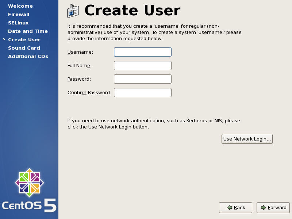292x219 pixels.
Task: Click the green Forward arrow icon
Action: (263, 207)
